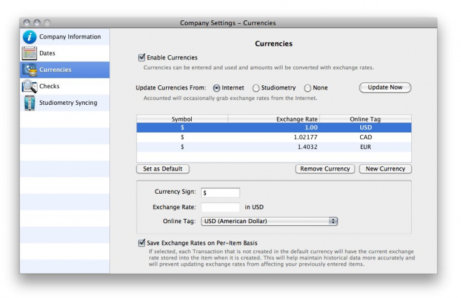Open the Online Tag dropdown
461x298 pixels.
(x=269, y=221)
